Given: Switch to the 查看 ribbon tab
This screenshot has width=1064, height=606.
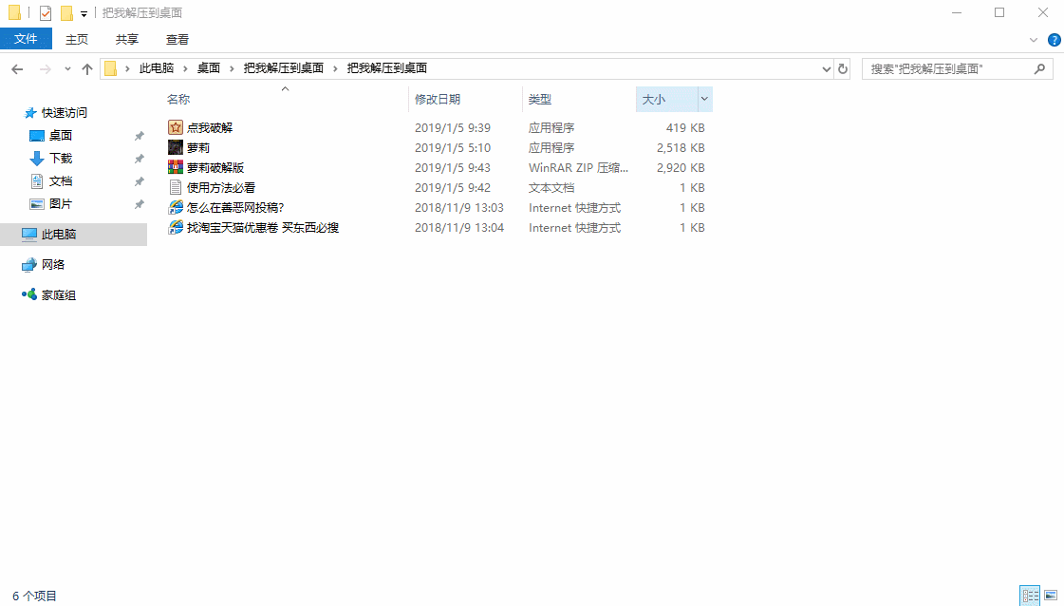Looking at the screenshot, I should pyautogui.click(x=177, y=39).
